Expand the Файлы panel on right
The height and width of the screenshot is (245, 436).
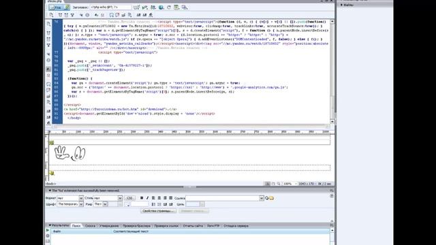pos(341,5)
